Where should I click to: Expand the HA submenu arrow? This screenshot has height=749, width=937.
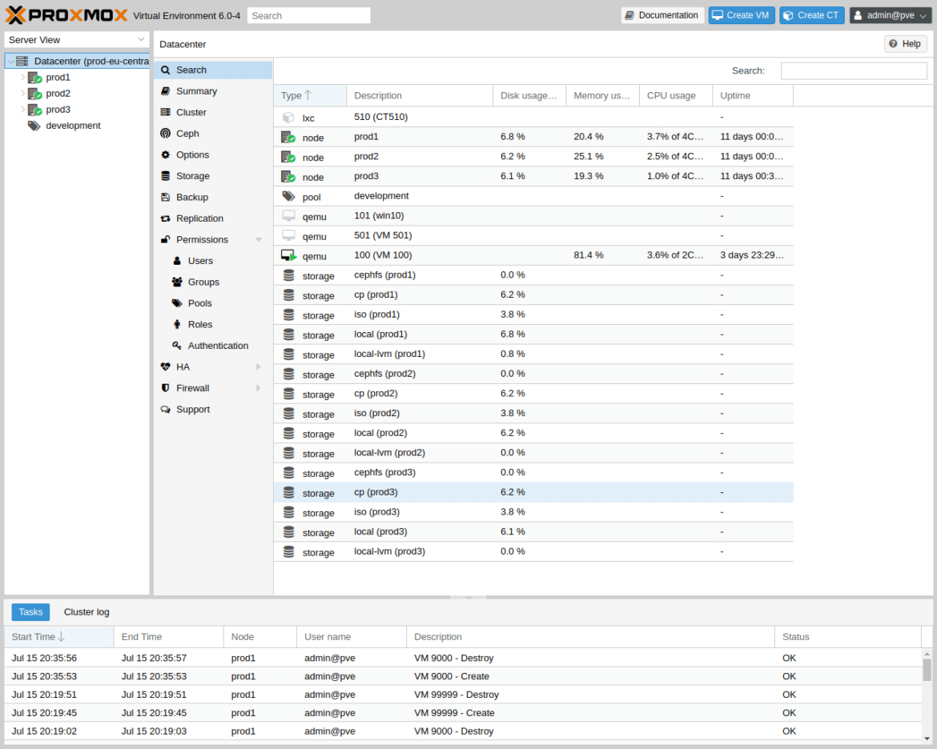(259, 366)
